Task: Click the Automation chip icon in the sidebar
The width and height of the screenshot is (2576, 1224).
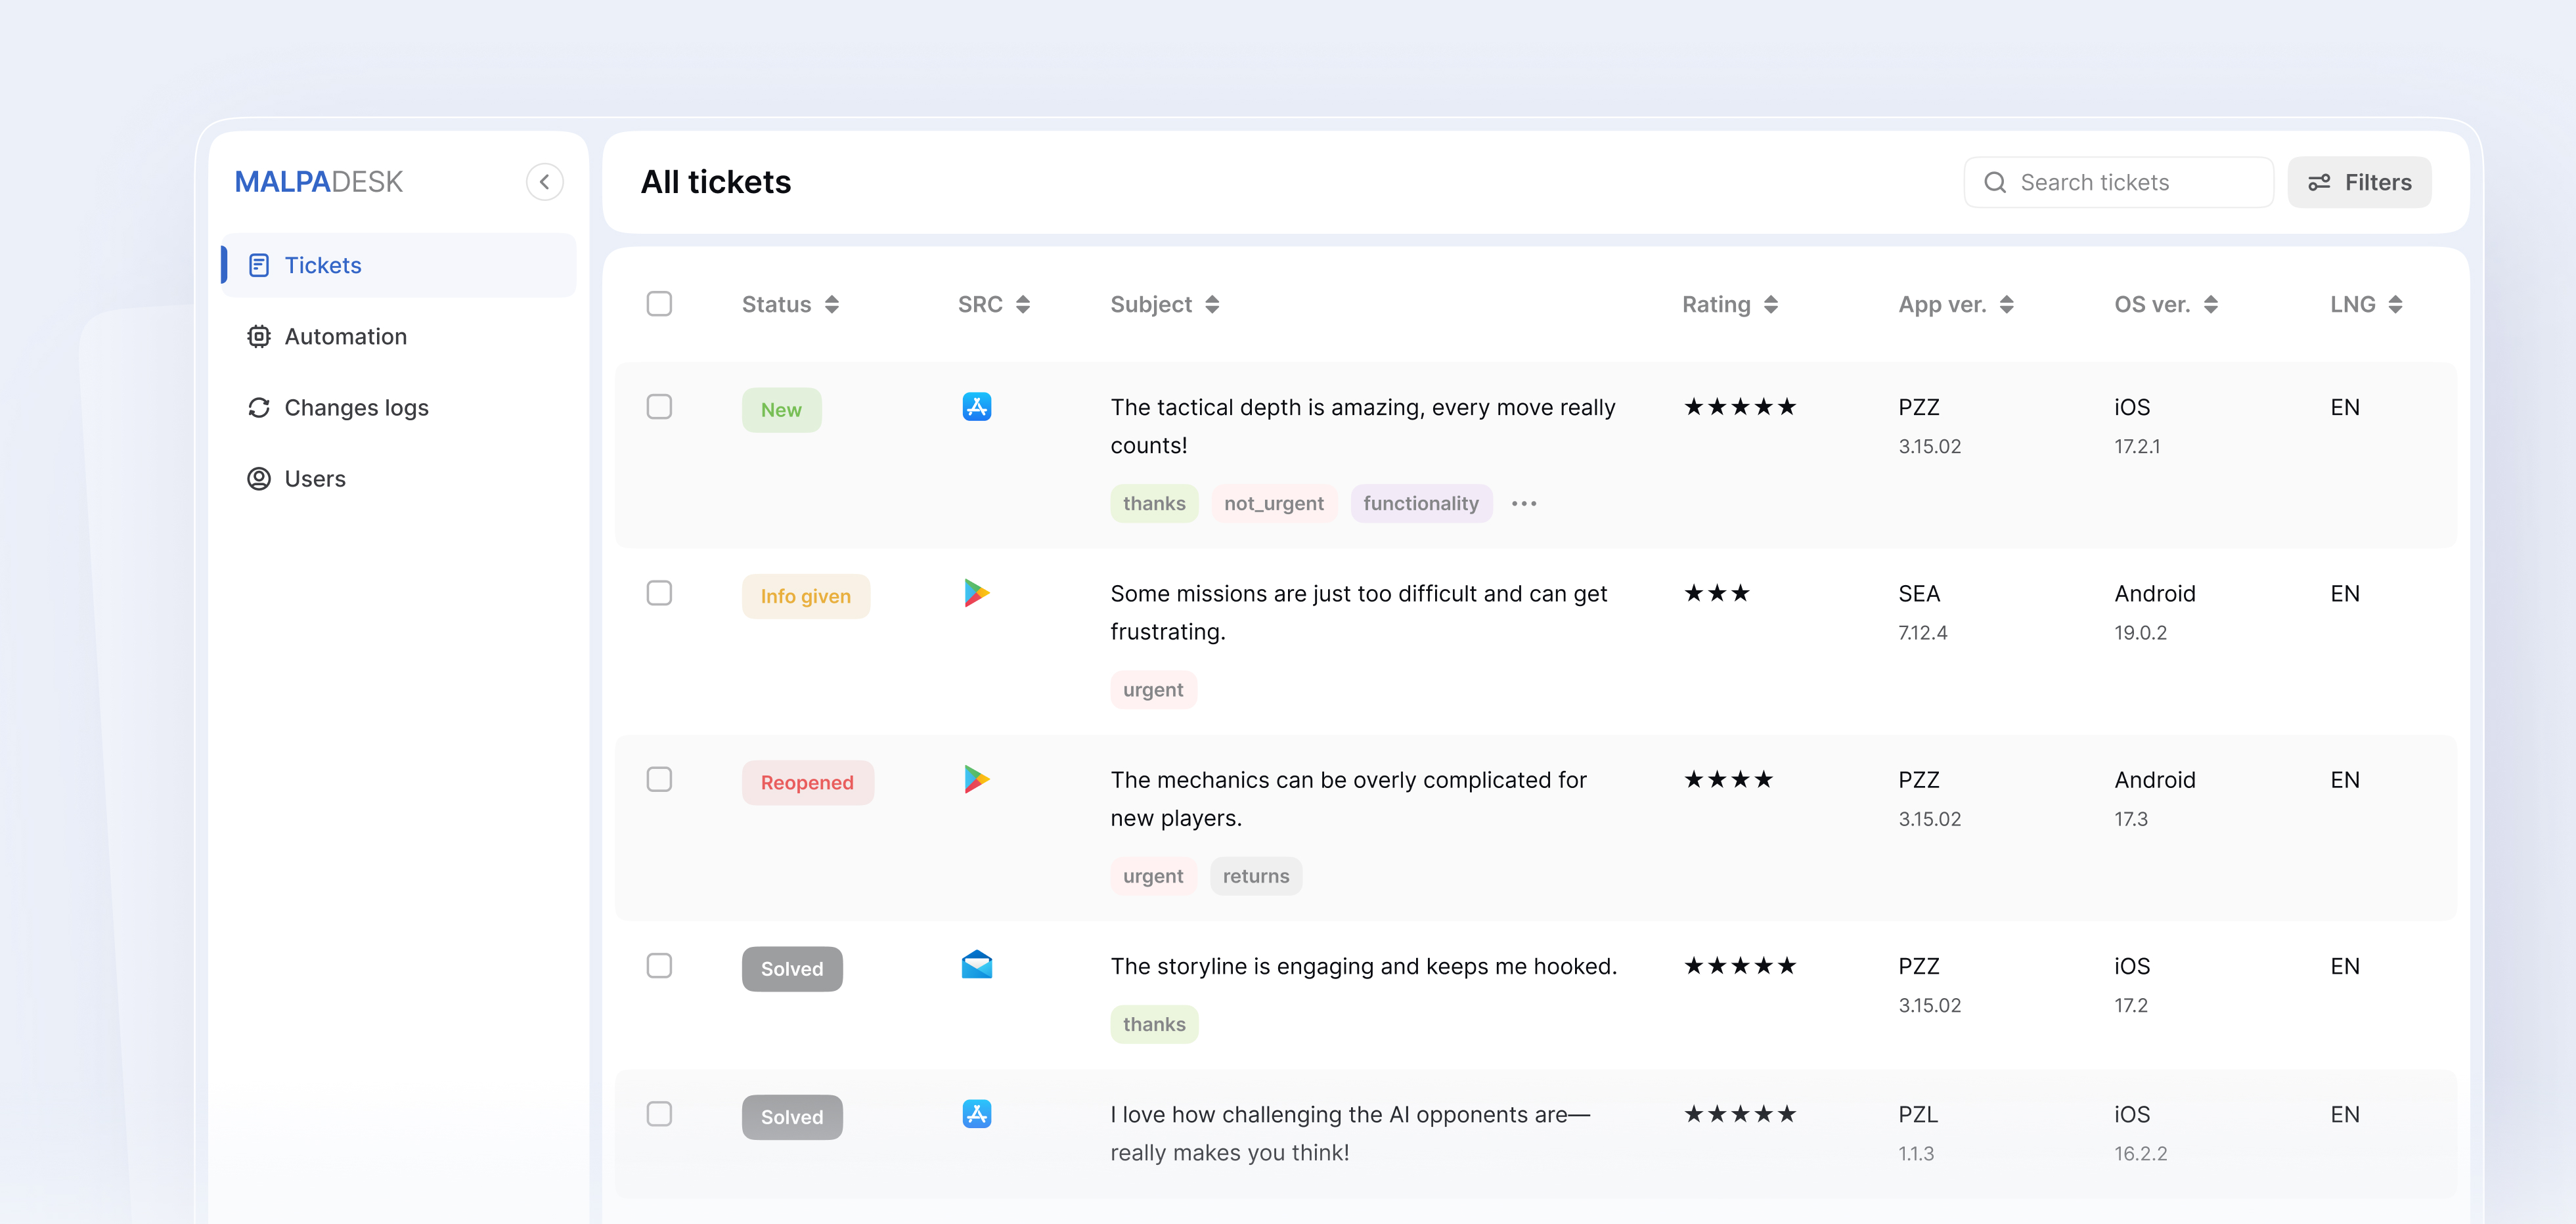Action: tap(259, 337)
